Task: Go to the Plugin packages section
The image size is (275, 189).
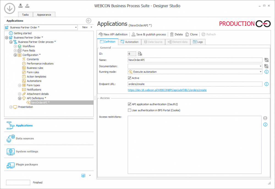Action: tap(49, 165)
